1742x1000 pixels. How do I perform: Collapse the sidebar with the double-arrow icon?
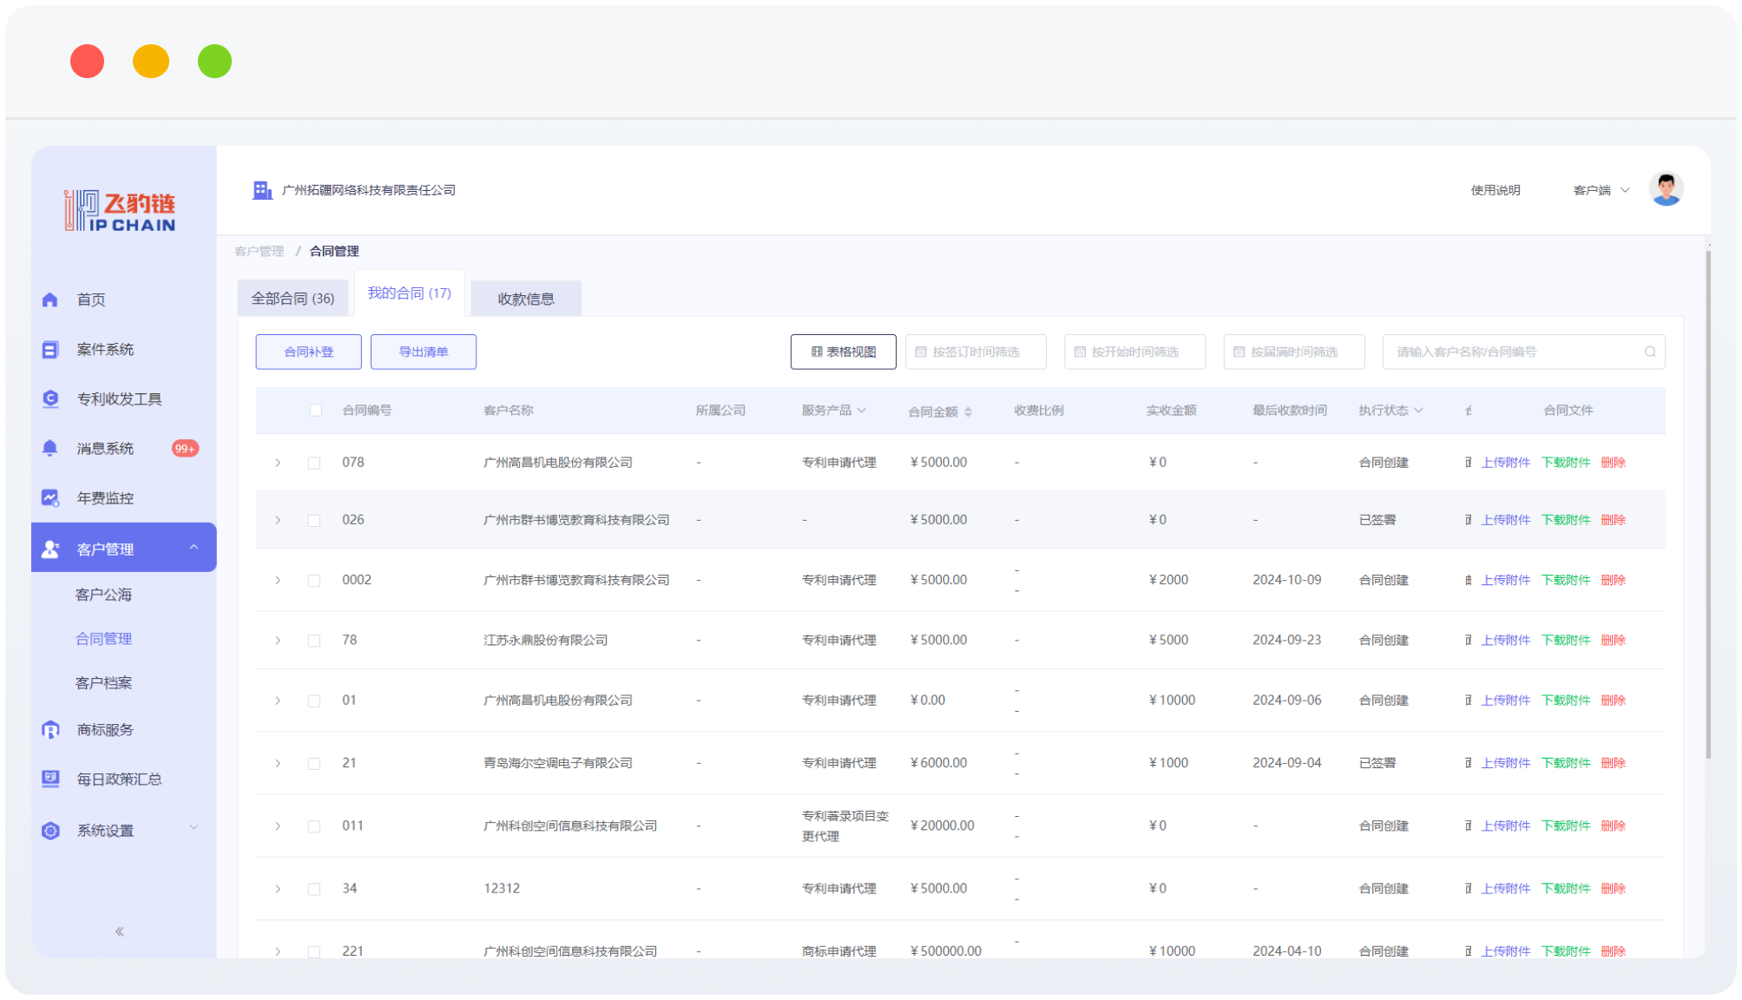coord(120,931)
